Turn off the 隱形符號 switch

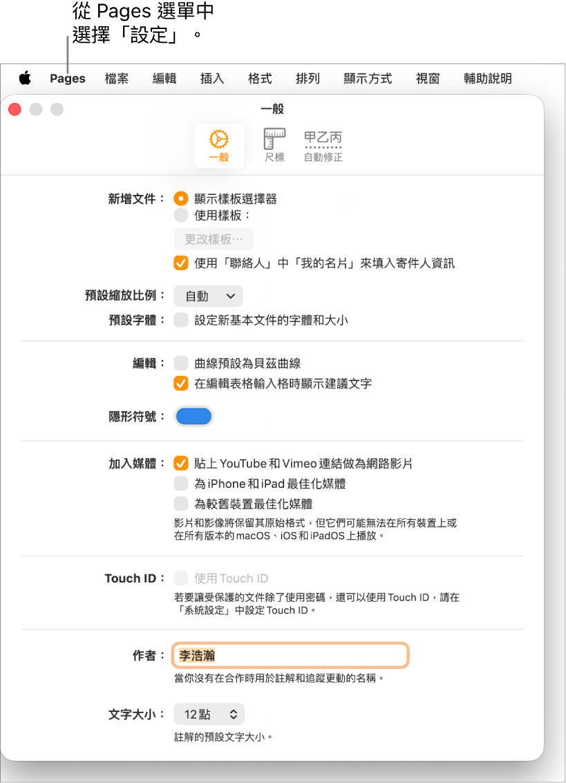(194, 415)
